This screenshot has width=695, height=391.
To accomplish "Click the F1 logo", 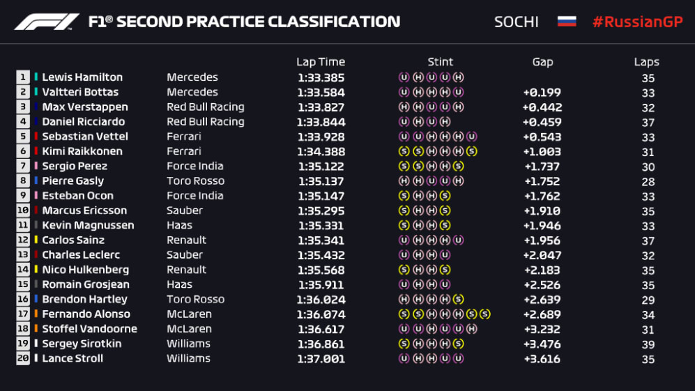I will coord(47,22).
